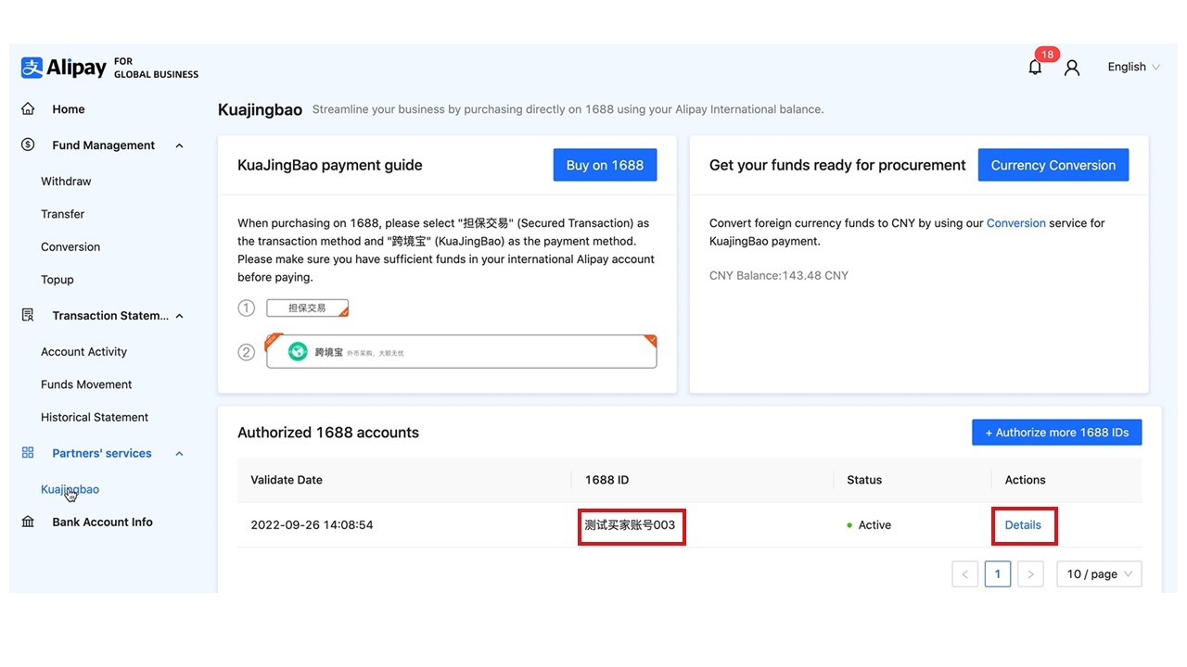Open the Details link for the 1688 account
This screenshot has width=1187, height=667.
click(x=1023, y=525)
